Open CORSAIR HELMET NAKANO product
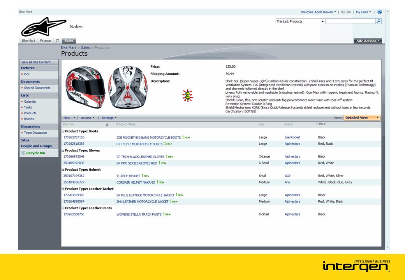The height and width of the screenshot is (280, 405). pos(136,182)
